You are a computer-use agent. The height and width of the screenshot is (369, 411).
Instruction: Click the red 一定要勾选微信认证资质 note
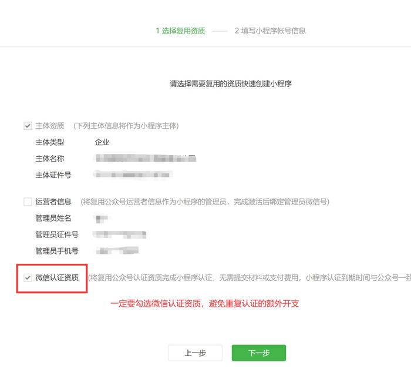click(x=206, y=304)
